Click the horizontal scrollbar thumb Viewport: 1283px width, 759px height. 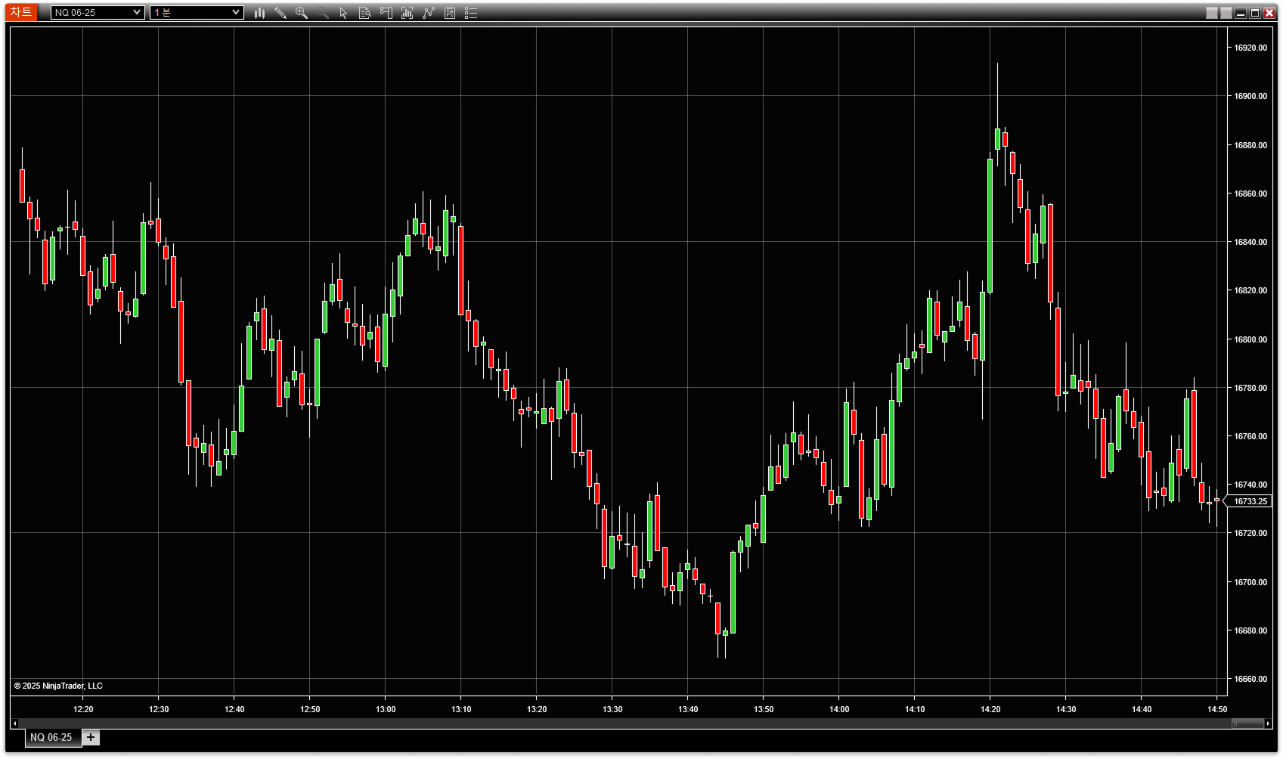1247,723
